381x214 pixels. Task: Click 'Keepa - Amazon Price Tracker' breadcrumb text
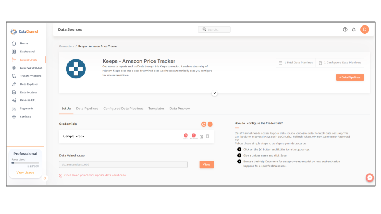pyautogui.click(x=98, y=46)
